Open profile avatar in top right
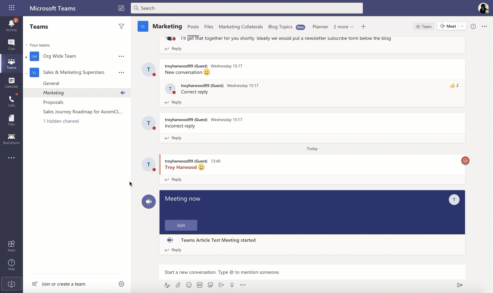This screenshot has height=293, width=493. [x=484, y=8]
